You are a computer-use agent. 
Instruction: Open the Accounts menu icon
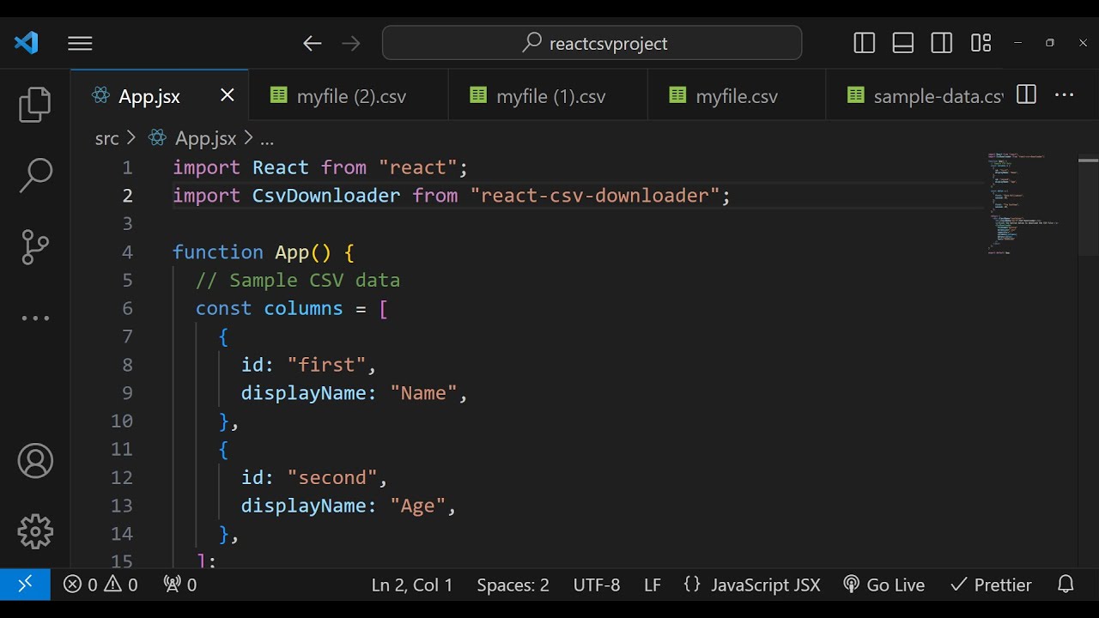(x=35, y=462)
